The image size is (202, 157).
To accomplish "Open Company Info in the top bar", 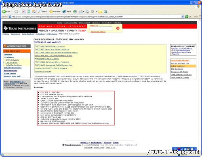I will click(71, 23).
